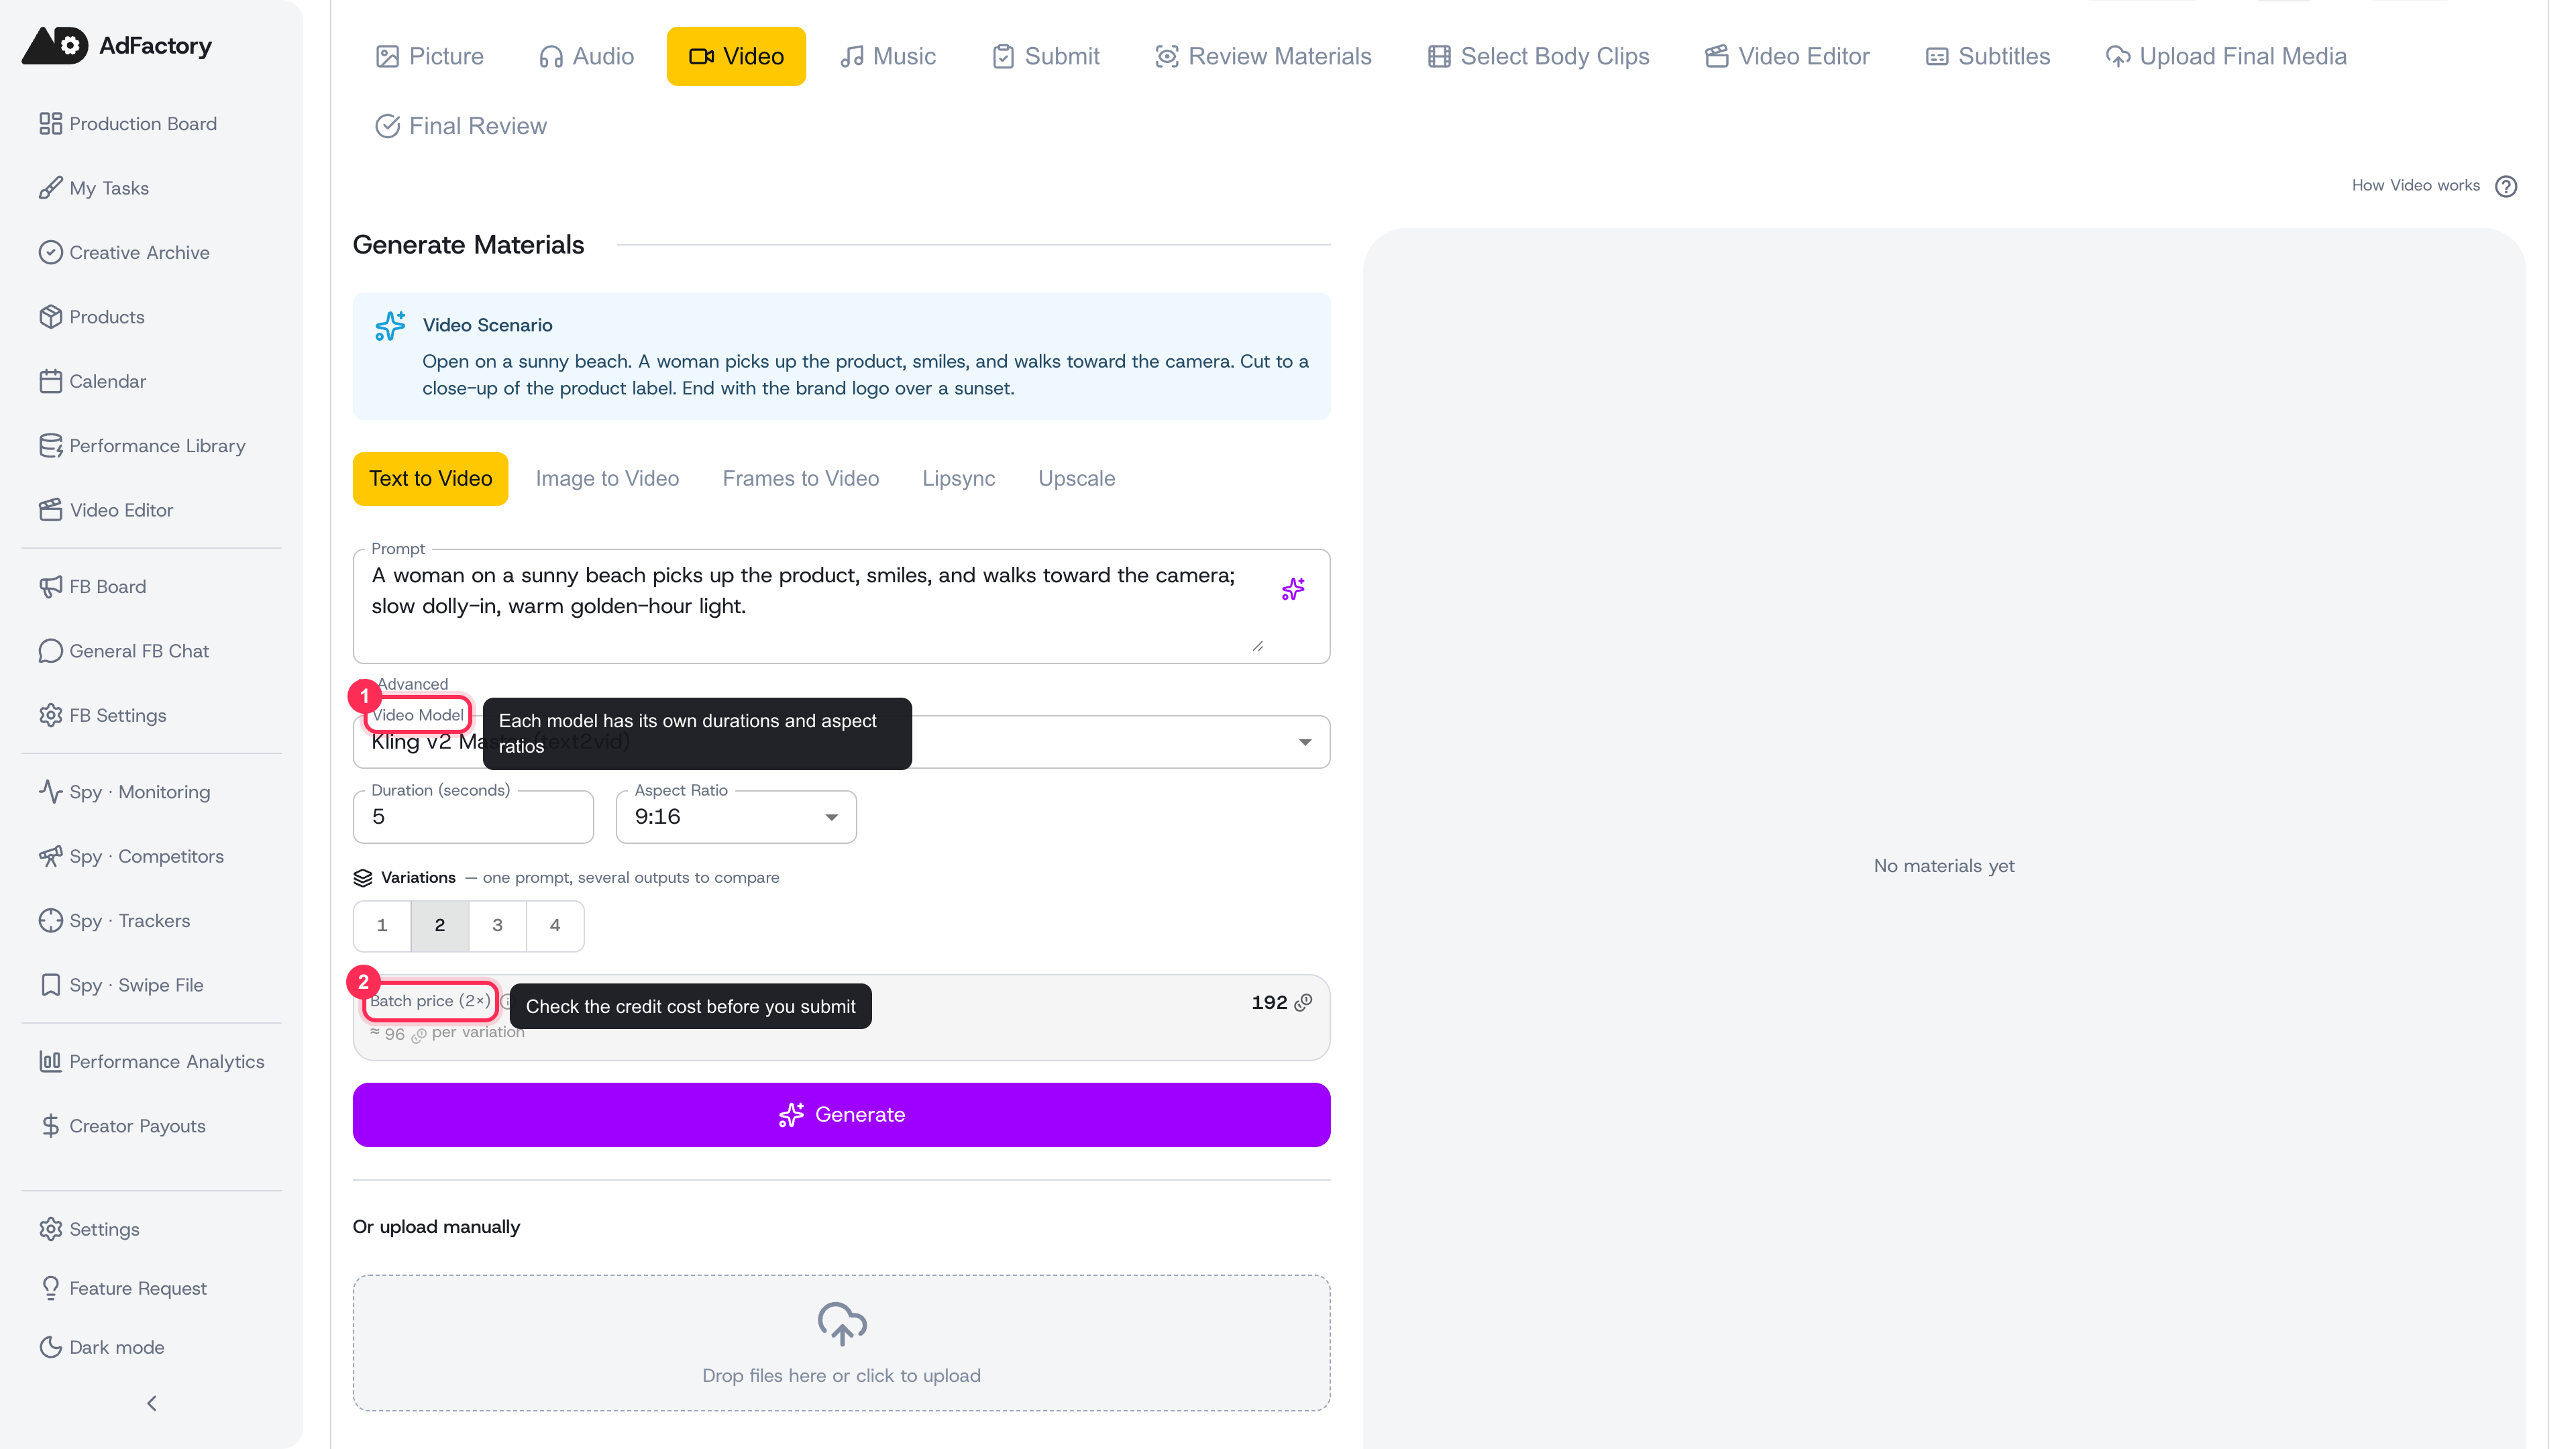Open the Review Materials tab
2576x1449 pixels.
[1263, 56]
